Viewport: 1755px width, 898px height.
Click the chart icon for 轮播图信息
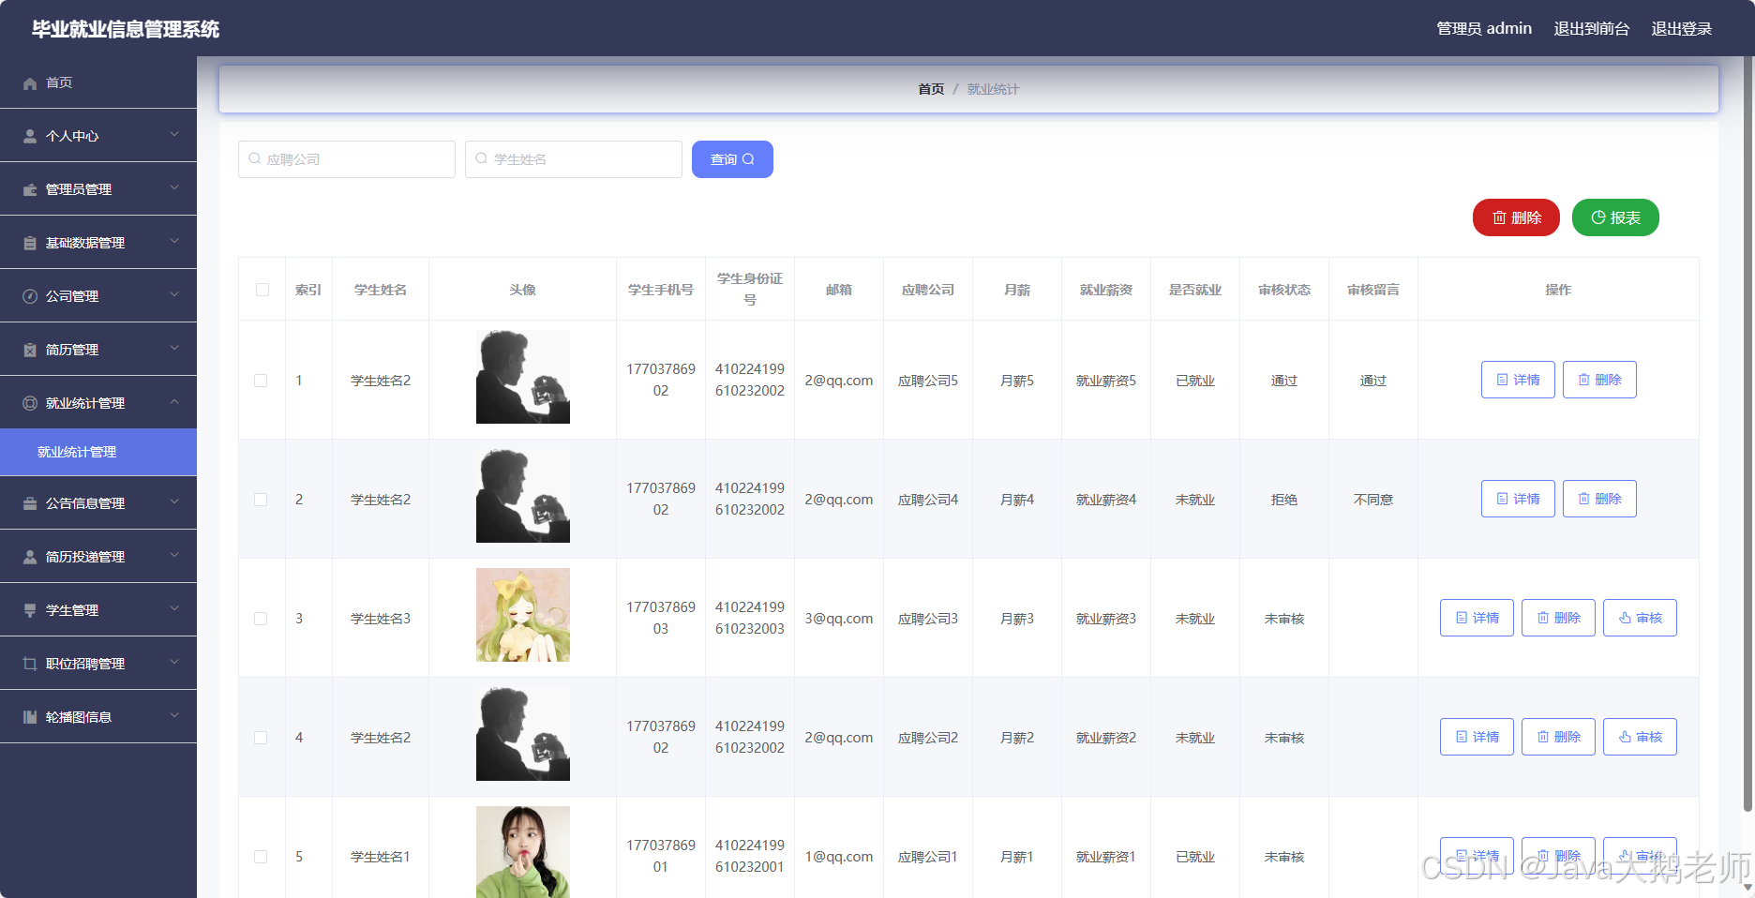pyautogui.click(x=30, y=717)
